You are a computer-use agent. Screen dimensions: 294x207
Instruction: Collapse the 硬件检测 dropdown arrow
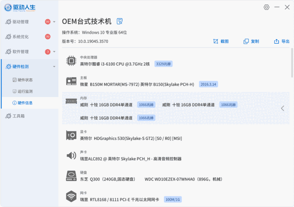[54, 67]
